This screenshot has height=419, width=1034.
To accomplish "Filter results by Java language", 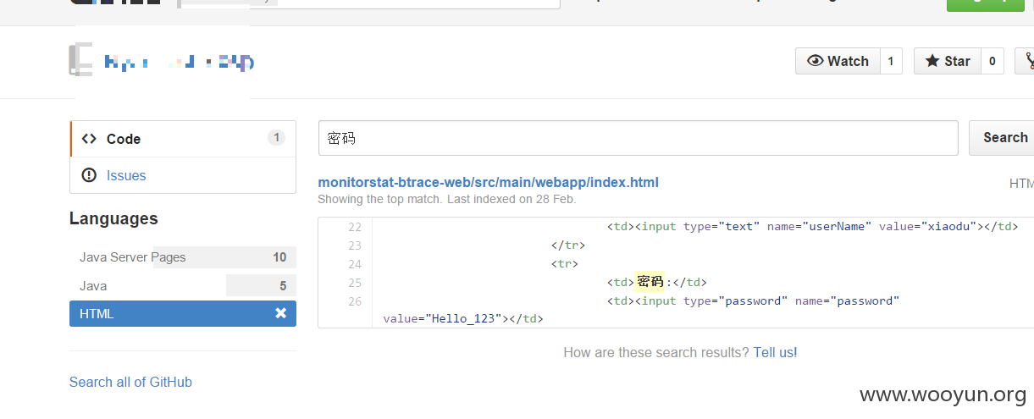I will pos(183,286).
